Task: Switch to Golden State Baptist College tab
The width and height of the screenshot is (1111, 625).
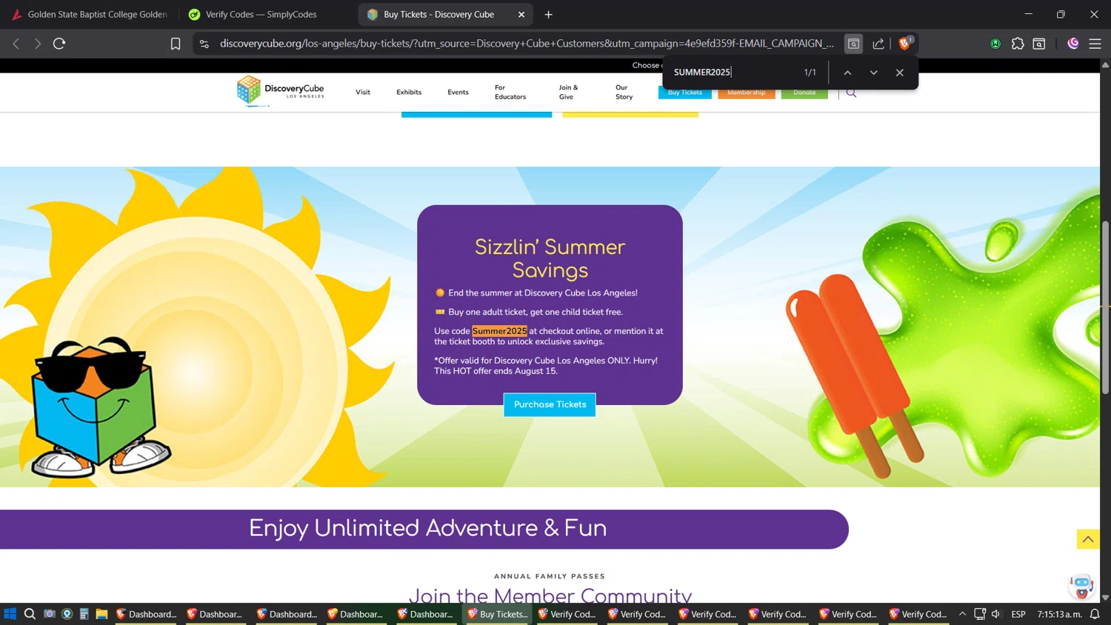Action: (x=90, y=14)
